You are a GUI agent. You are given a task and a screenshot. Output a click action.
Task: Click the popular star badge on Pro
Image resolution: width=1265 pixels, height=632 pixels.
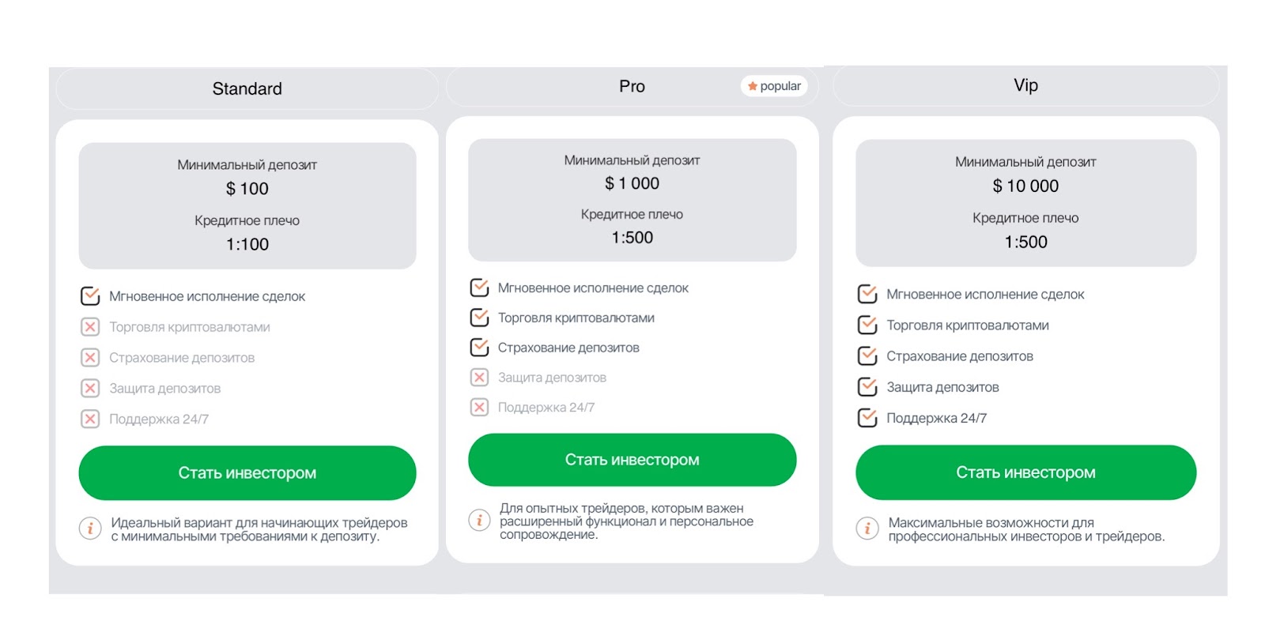pos(774,86)
